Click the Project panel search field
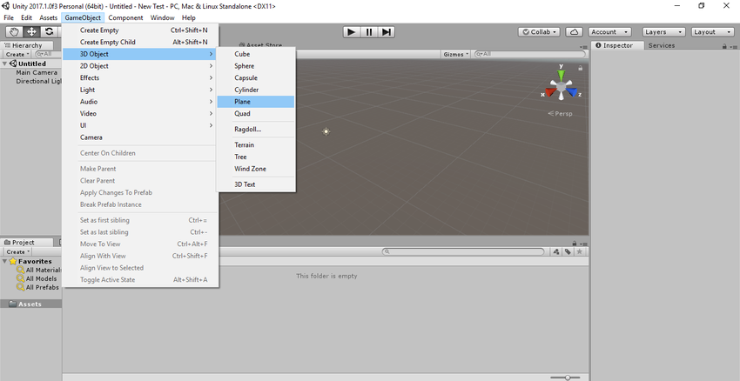Screen dimensions: 740x381 [x=463, y=251]
